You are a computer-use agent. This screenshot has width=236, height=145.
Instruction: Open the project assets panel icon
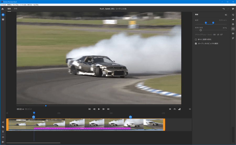pos(3,19)
